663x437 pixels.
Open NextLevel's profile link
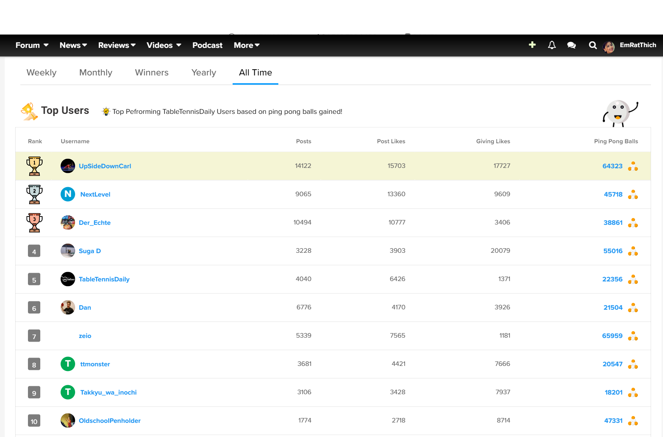(x=95, y=194)
